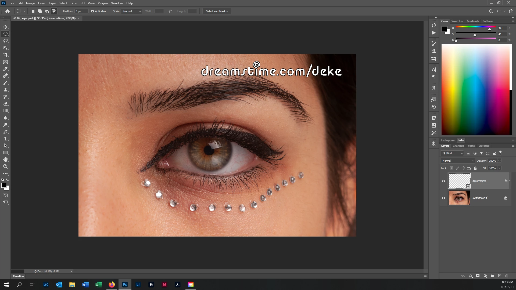
Task: Click the hue slider in Color panel
Action: coord(475,27)
